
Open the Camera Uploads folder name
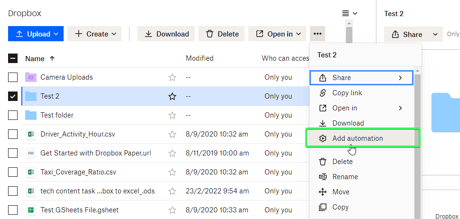(66, 77)
